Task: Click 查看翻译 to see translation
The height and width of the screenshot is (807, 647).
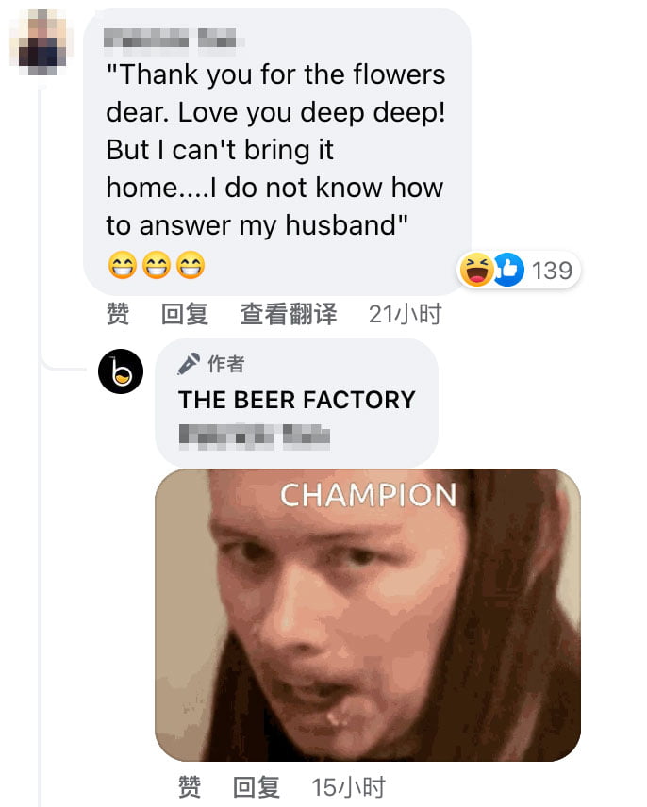Action: (289, 313)
